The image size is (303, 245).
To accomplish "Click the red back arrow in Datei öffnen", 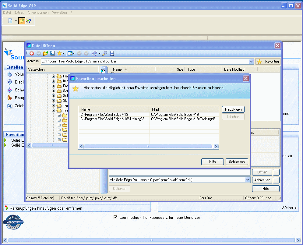I will pos(32,53).
